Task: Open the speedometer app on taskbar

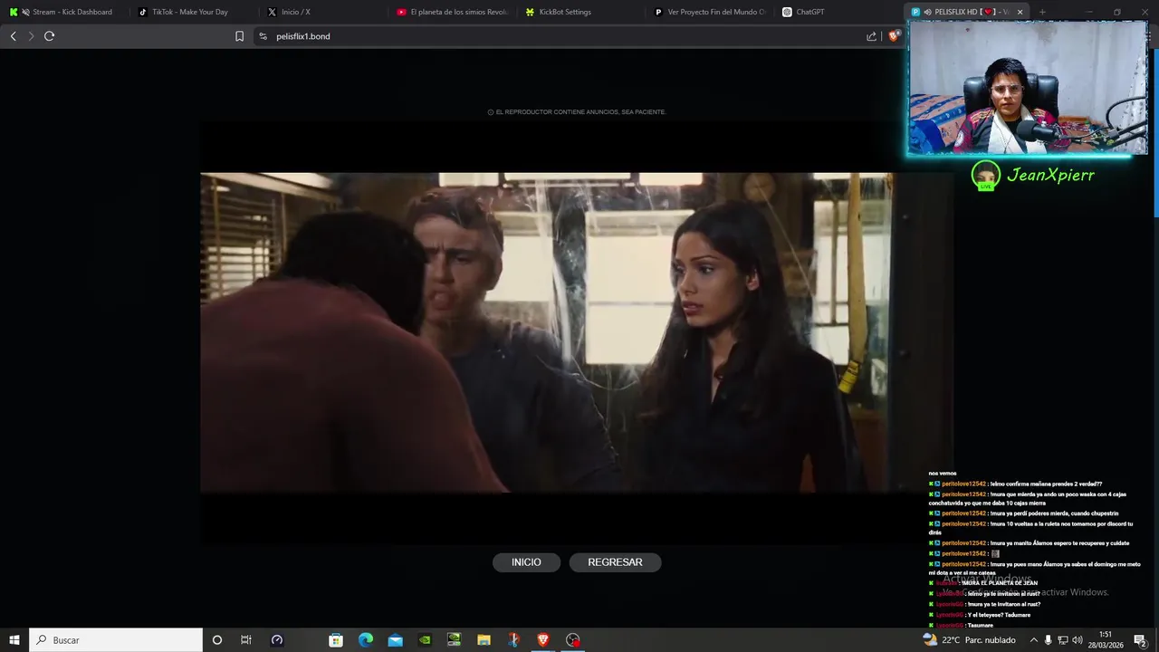Action: 277,639
